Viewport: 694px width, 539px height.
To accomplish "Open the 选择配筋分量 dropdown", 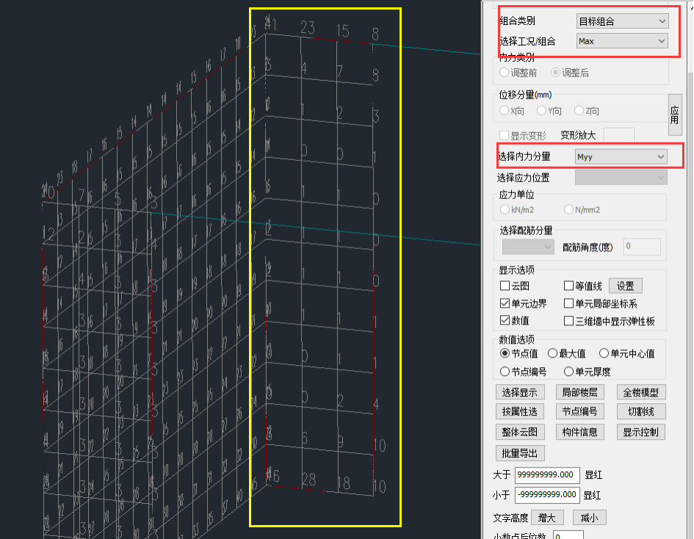I will coord(528,247).
